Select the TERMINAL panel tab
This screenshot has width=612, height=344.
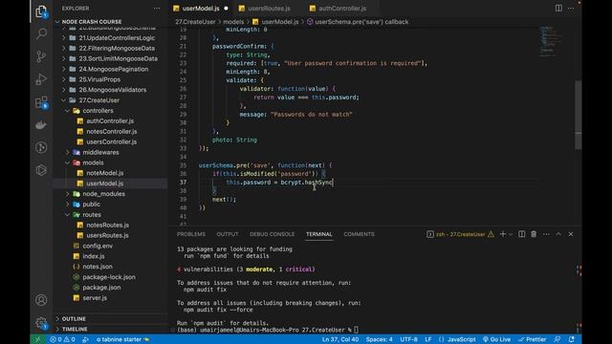click(318, 234)
